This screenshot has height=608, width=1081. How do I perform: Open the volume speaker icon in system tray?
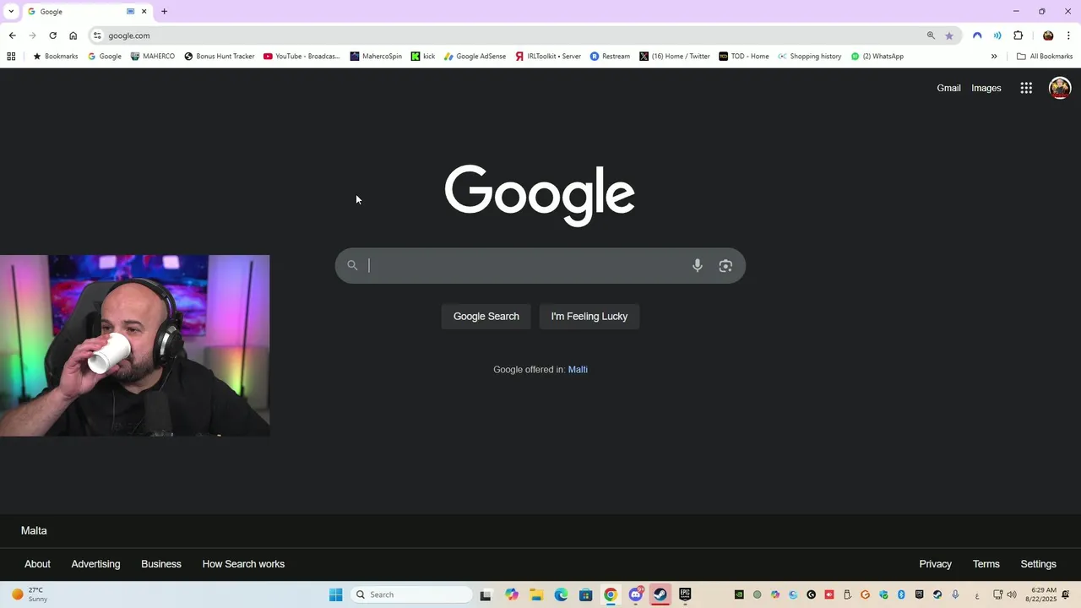click(1012, 594)
